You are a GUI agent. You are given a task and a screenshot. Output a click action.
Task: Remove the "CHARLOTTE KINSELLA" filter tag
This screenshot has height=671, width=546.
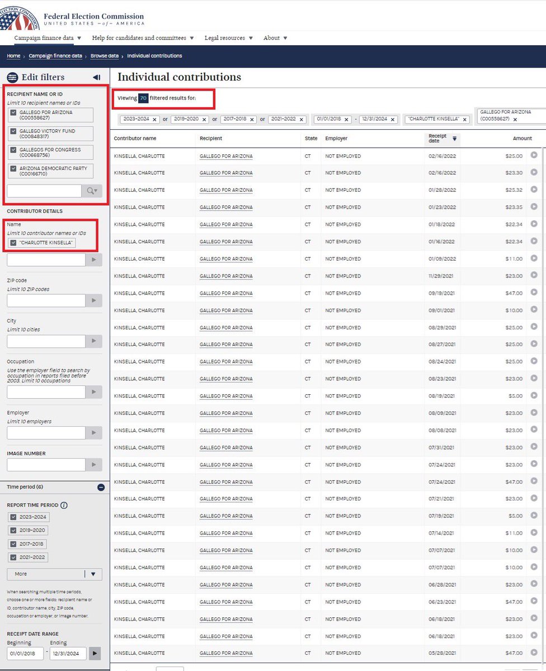tap(464, 120)
